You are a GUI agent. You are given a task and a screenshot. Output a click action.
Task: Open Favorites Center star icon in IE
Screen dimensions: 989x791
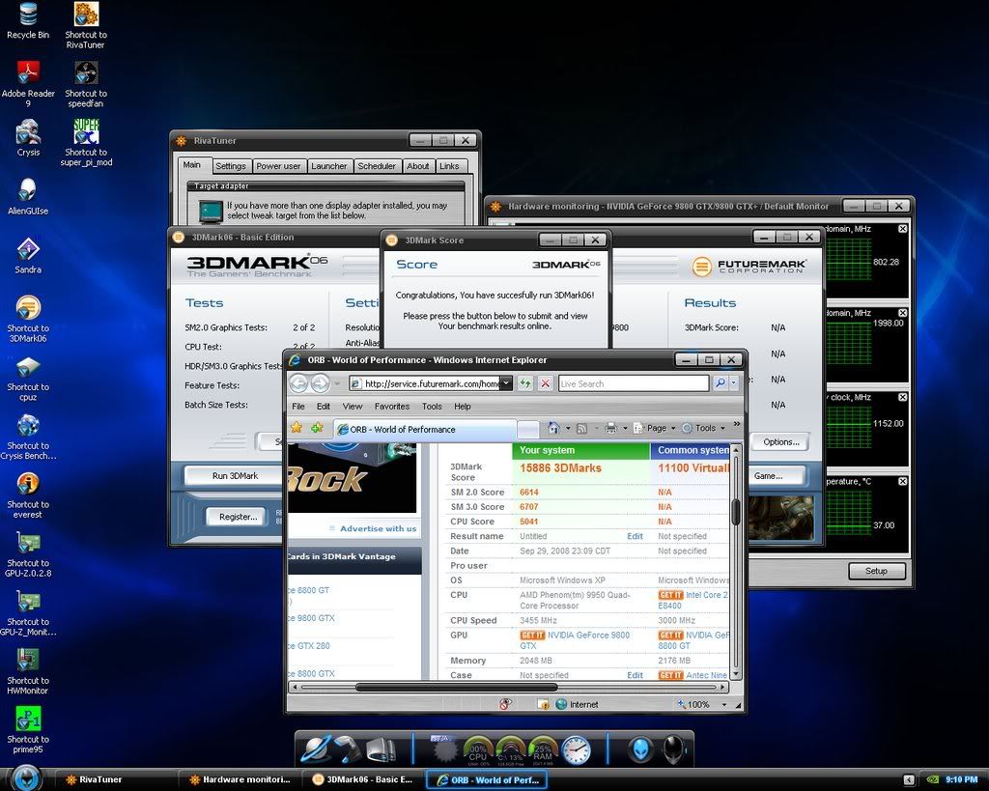pos(296,428)
